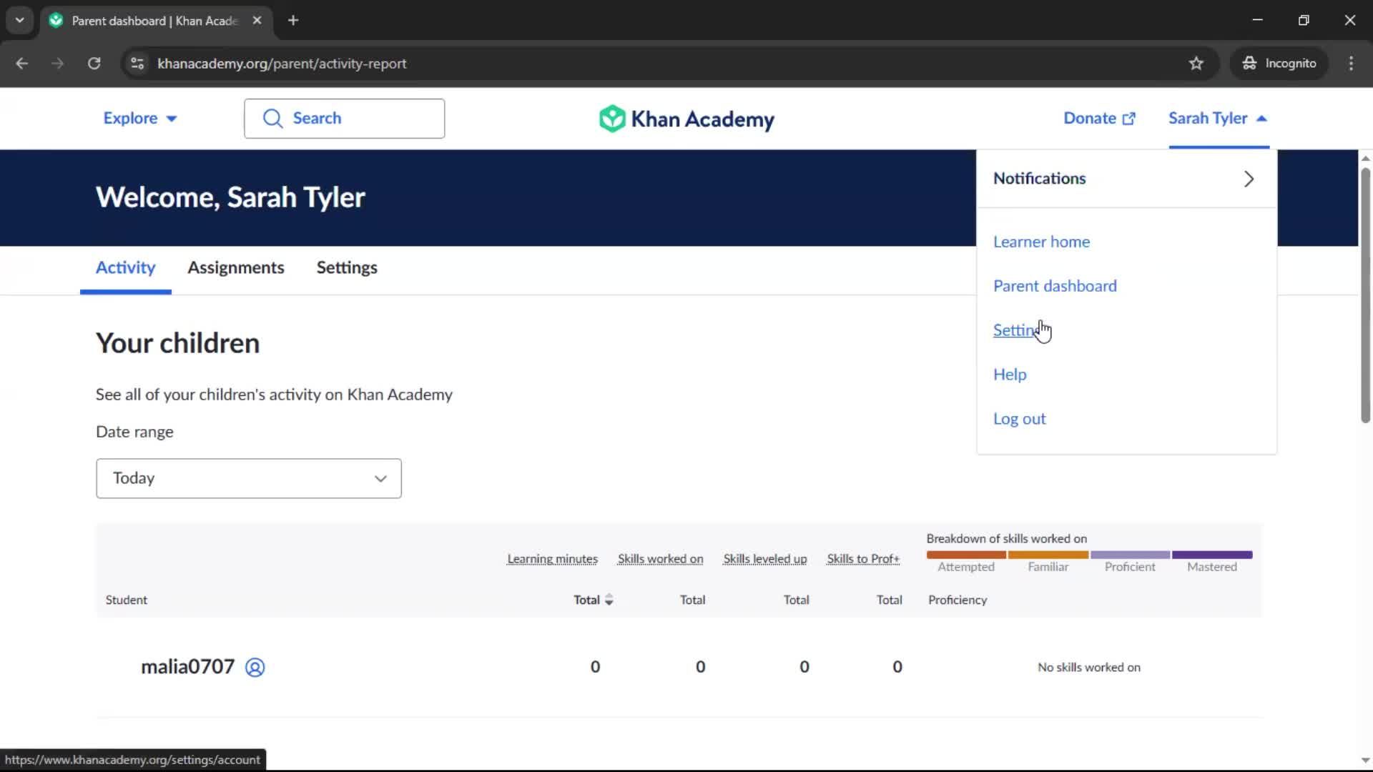Click Learning minutes column header
Viewport: 1373px width, 772px height.
click(x=552, y=559)
